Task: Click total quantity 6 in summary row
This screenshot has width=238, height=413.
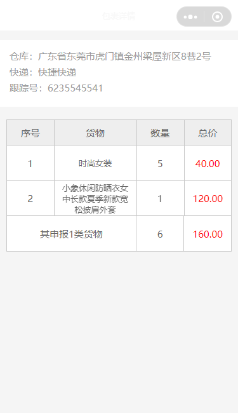Action: point(160,234)
